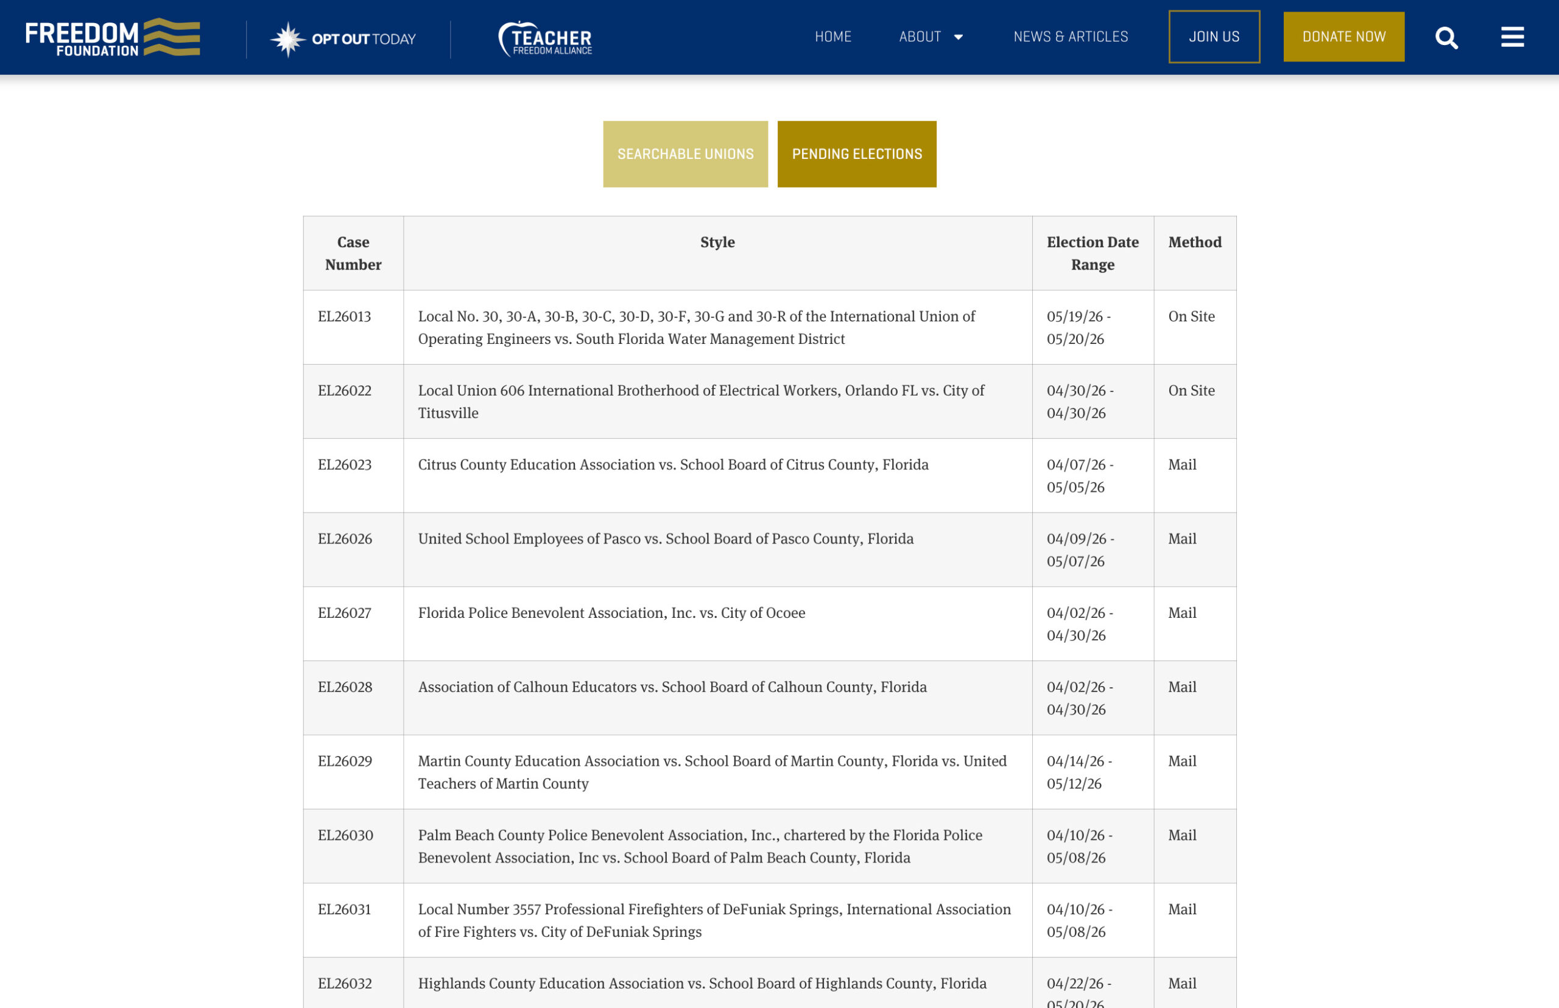This screenshot has width=1559, height=1008.
Task: Open the hamburger menu icon
Action: (x=1513, y=37)
